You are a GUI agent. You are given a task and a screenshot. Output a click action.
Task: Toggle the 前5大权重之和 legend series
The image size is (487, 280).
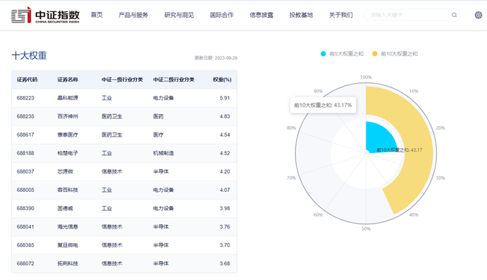[342, 54]
